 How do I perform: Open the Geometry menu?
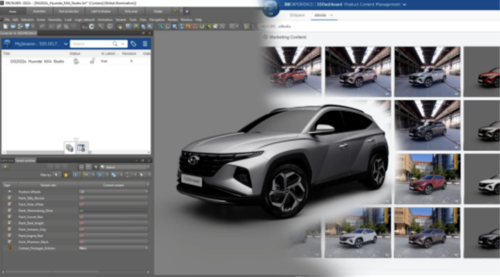point(55,20)
